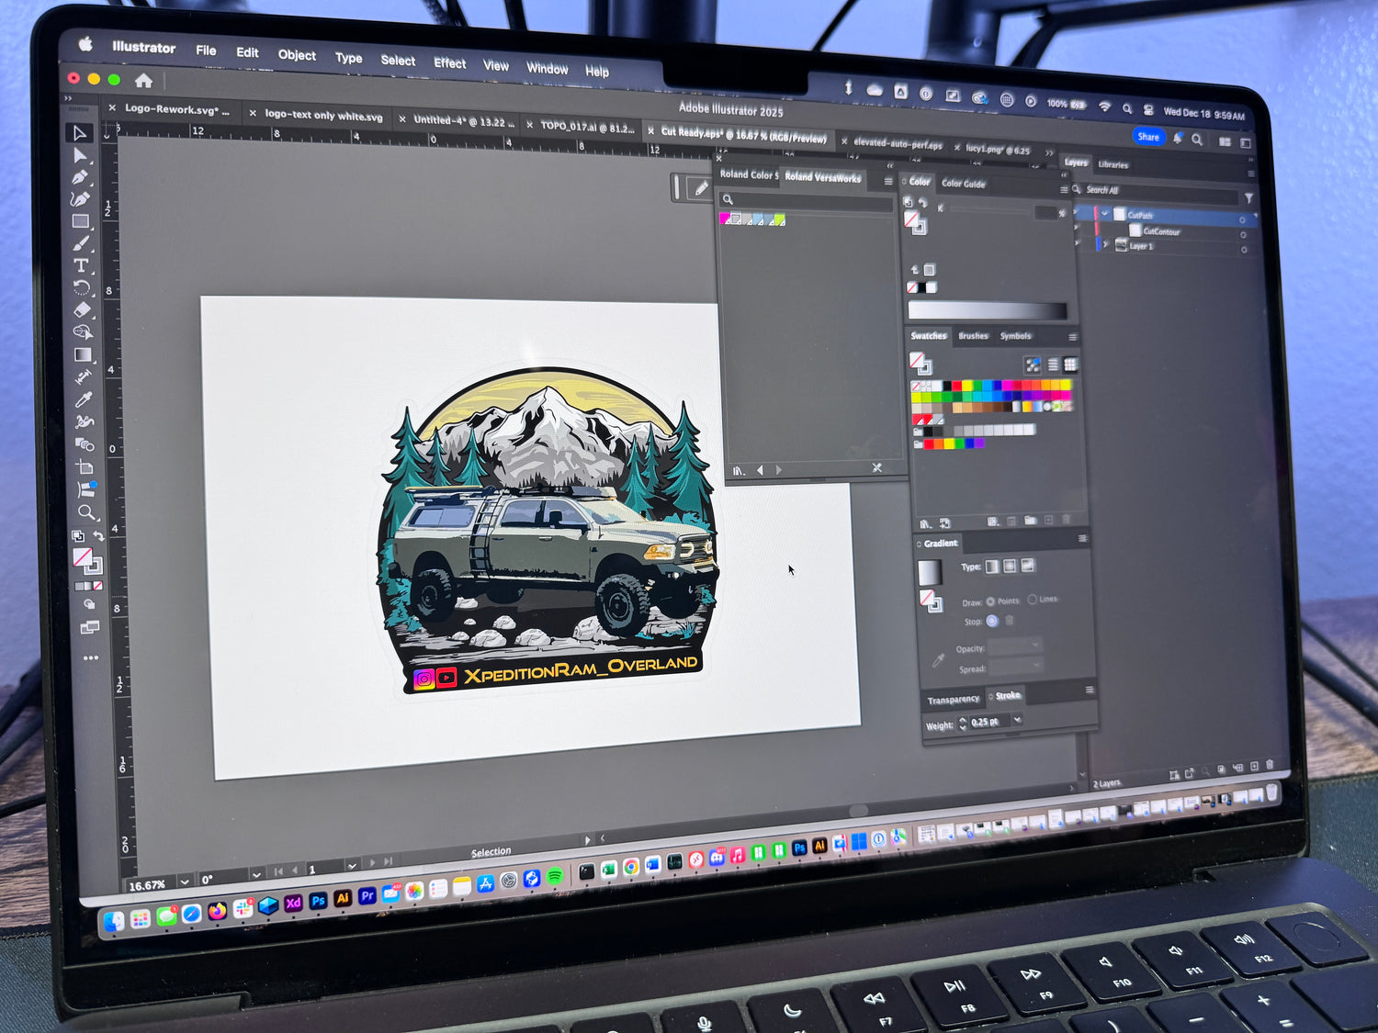The height and width of the screenshot is (1033, 1378).
Task: Click the grayscale color spectrum bar
Action: [988, 311]
